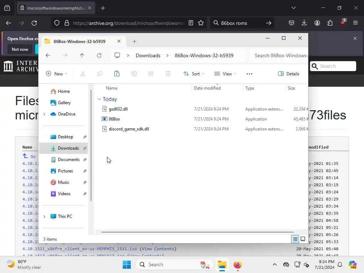Click the Cut icon in File Explorer toolbar

point(82,74)
